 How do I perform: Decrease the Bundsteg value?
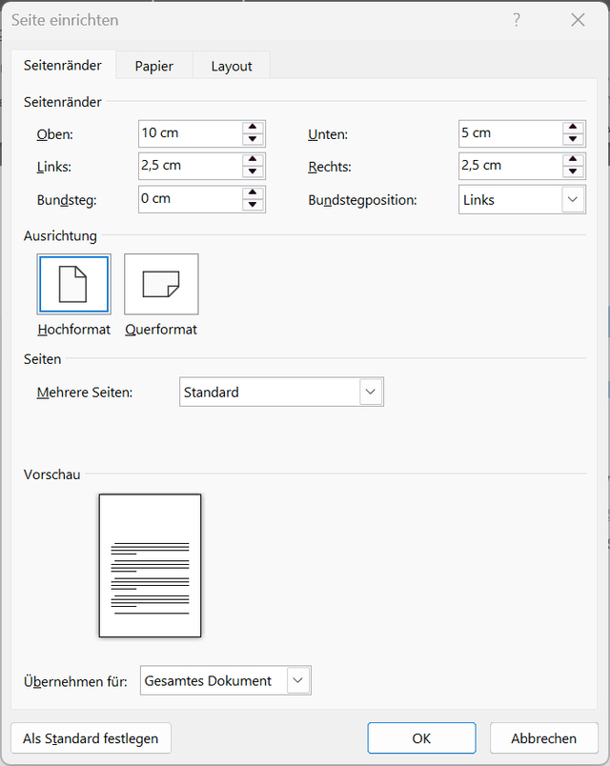click(253, 205)
